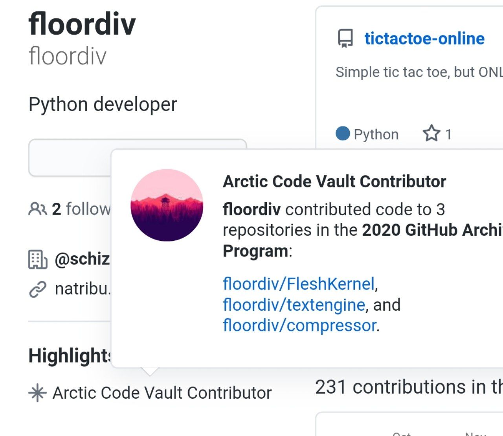Click Arctic Code Vault Contributor highlight
The height and width of the screenshot is (436, 503).
[162, 393]
